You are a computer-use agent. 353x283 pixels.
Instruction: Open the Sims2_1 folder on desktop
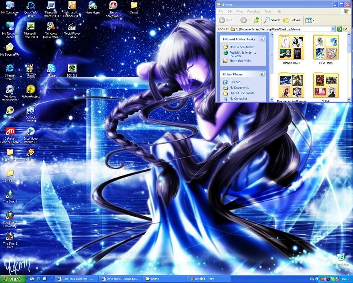(10, 176)
